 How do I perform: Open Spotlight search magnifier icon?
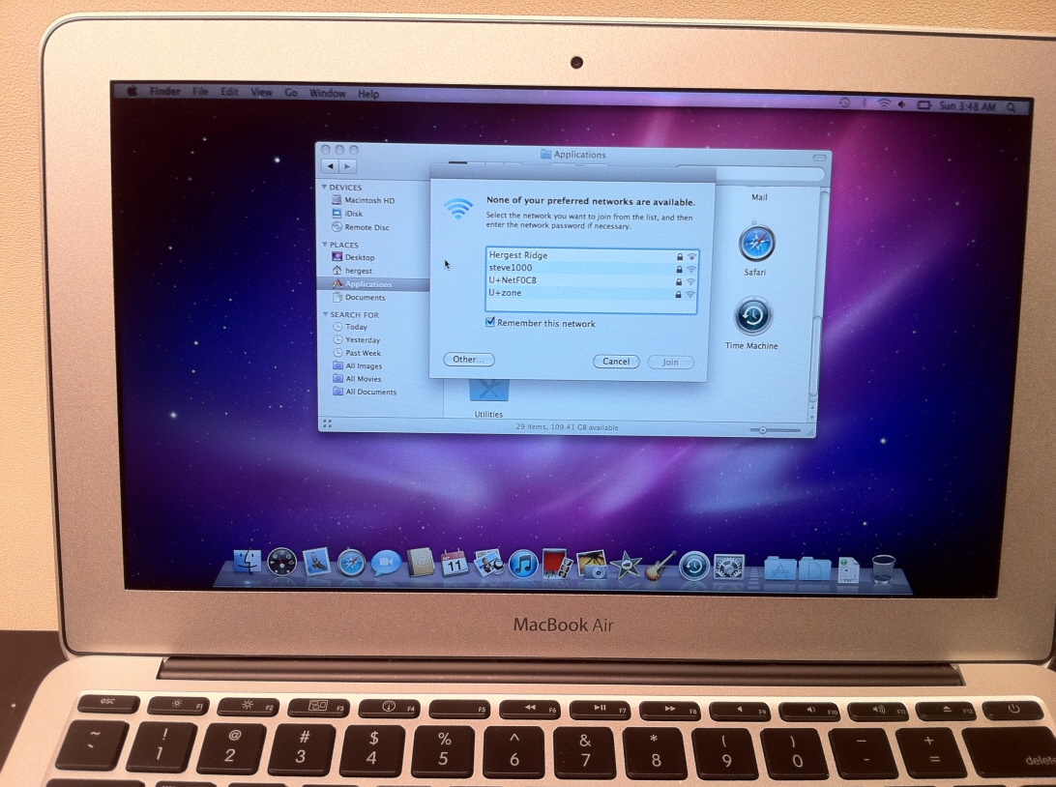1012,107
